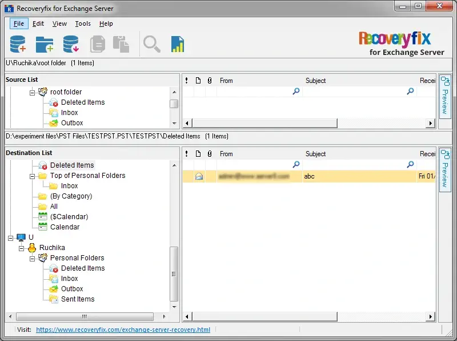Image resolution: width=457 pixels, height=341 pixels.
Task: Click Source List scroll down arrow
Action: (x=174, y=123)
